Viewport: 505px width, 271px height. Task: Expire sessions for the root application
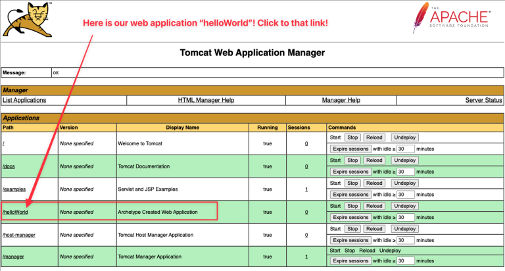[x=350, y=149]
